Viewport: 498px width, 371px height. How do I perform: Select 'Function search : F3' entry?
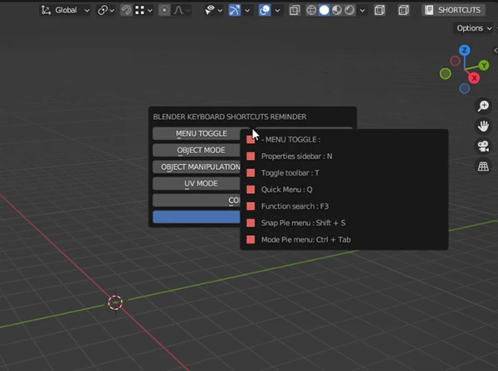click(x=295, y=206)
